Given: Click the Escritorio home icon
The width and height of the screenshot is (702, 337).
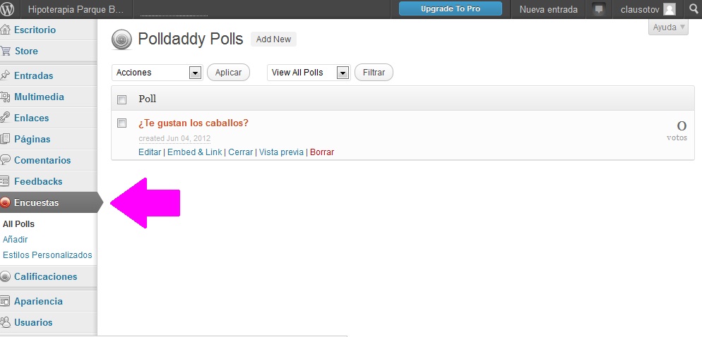Looking at the screenshot, I should (x=6, y=30).
